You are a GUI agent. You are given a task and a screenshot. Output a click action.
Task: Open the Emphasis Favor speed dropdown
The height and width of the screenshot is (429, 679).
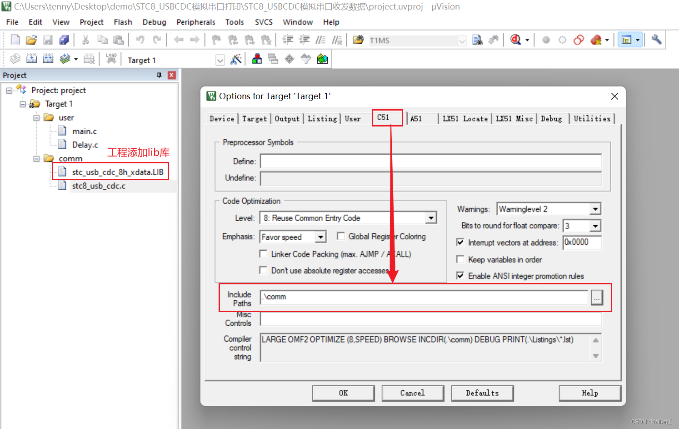tap(321, 237)
